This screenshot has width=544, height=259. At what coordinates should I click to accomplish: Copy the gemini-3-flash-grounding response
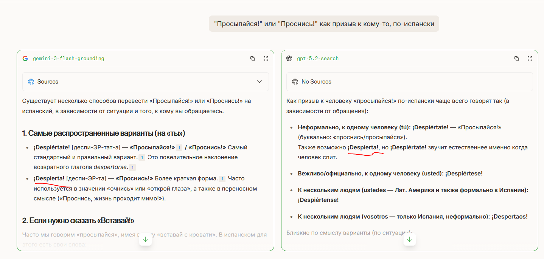click(x=252, y=59)
